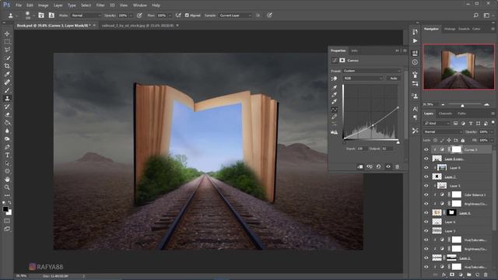Viewport: 498px width, 280px height.
Task: Click the black point eyedropper in Curves
Action: click(334, 87)
